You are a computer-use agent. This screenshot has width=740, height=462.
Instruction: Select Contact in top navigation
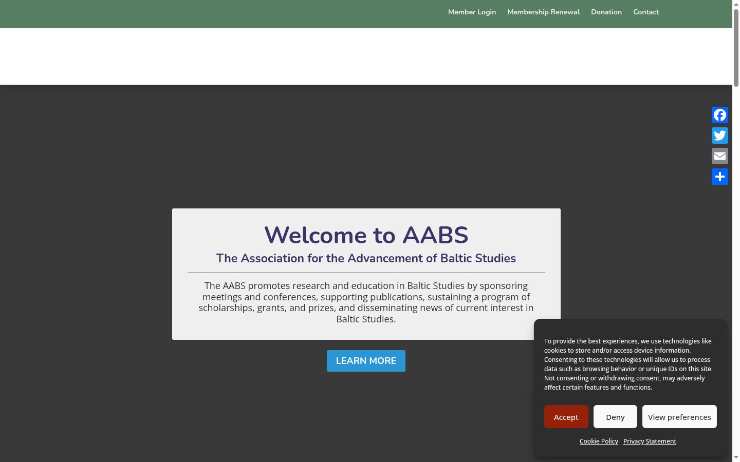pyautogui.click(x=646, y=12)
